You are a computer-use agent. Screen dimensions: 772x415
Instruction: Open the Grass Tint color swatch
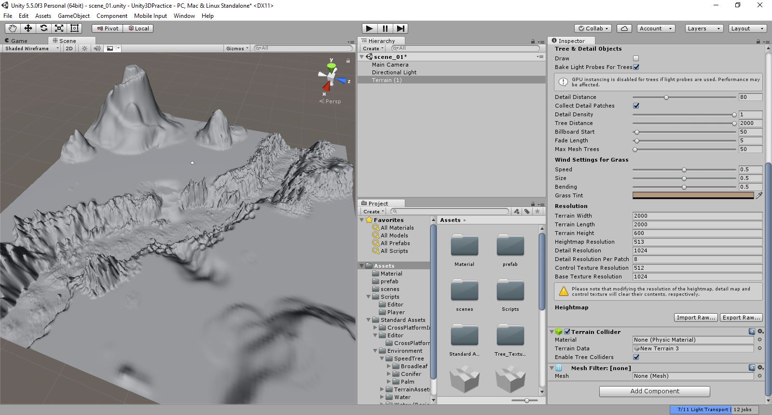point(693,195)
